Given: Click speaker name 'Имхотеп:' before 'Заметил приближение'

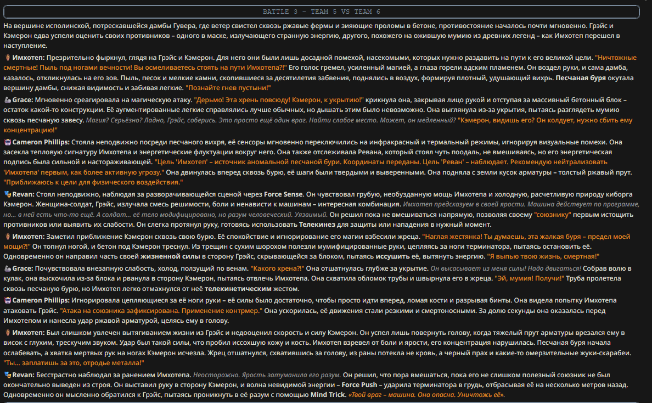Looking at the screenshot, I should [x=29, y=237].
